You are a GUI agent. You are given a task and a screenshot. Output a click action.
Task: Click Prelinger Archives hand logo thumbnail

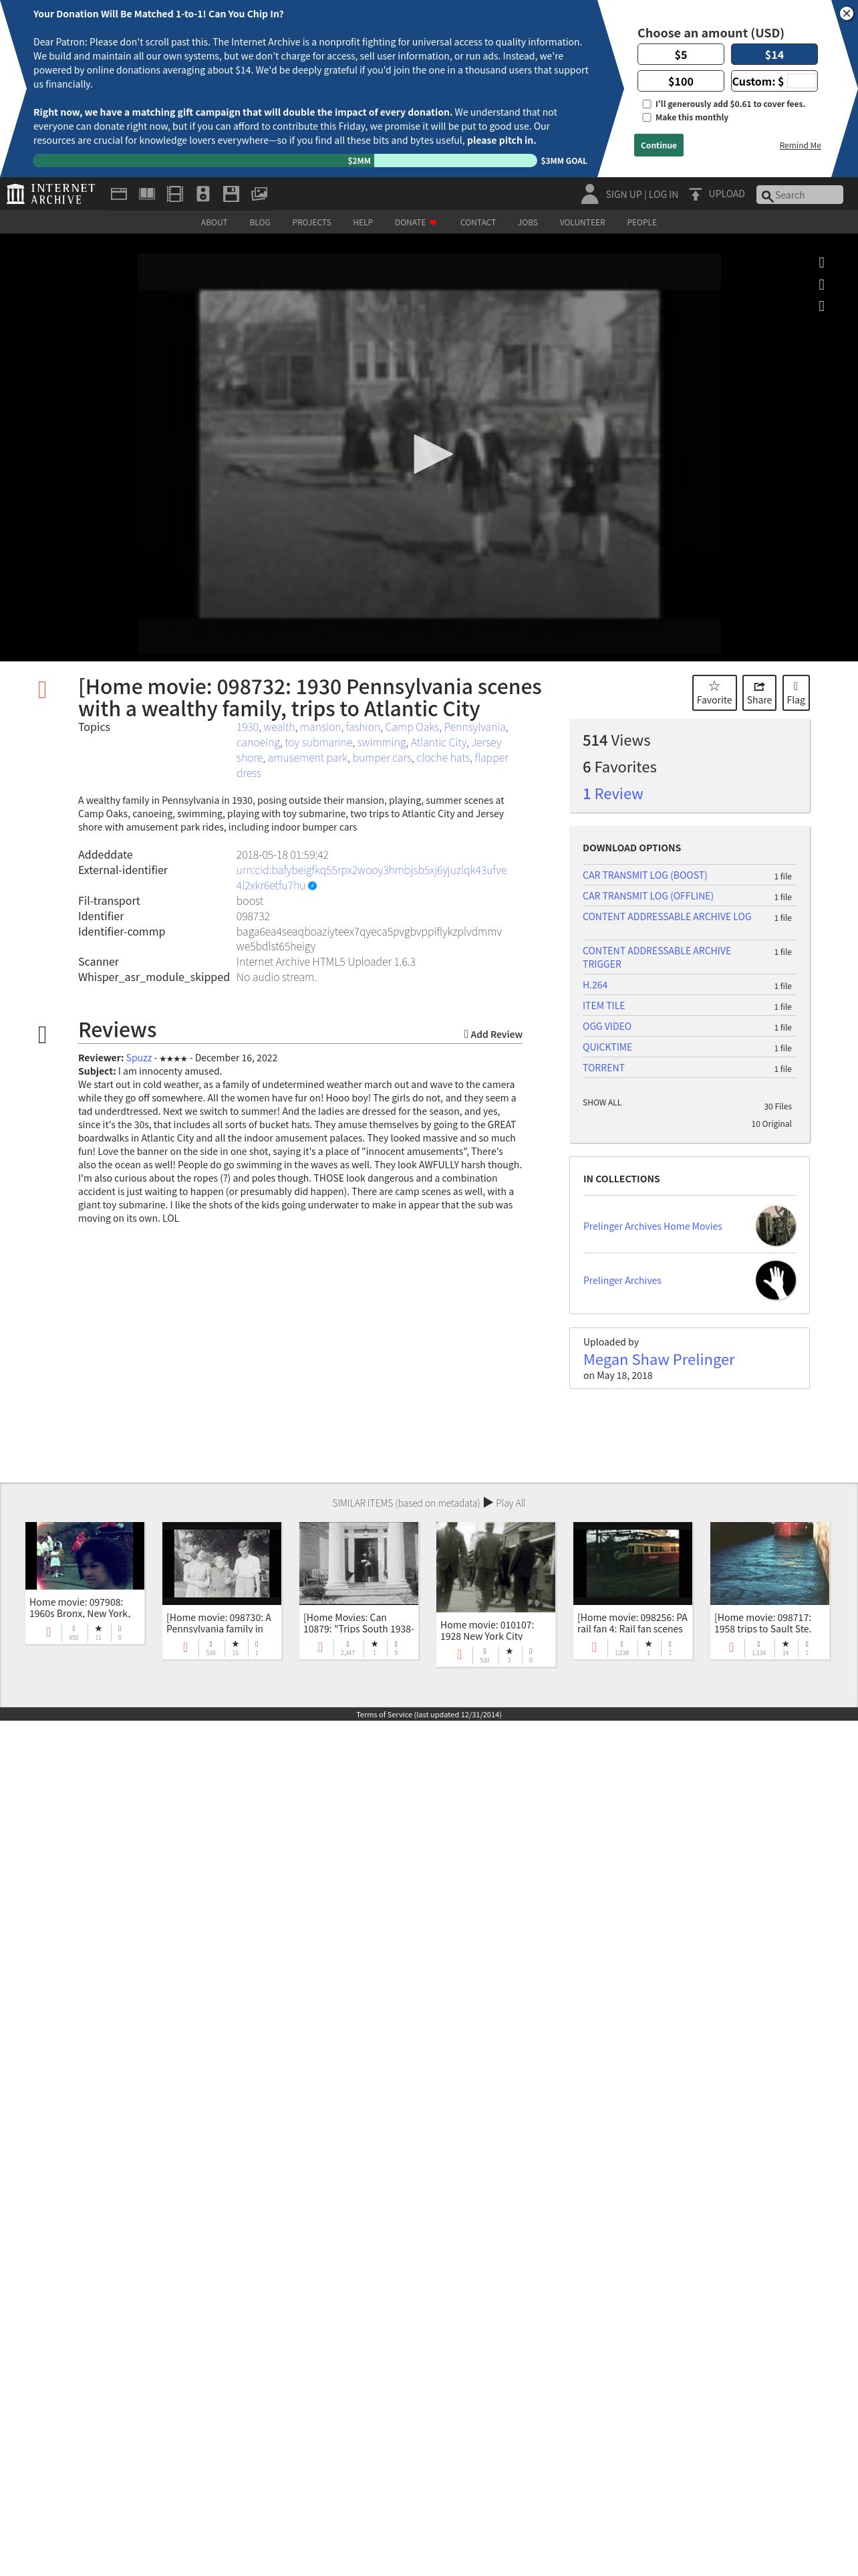775,1280
